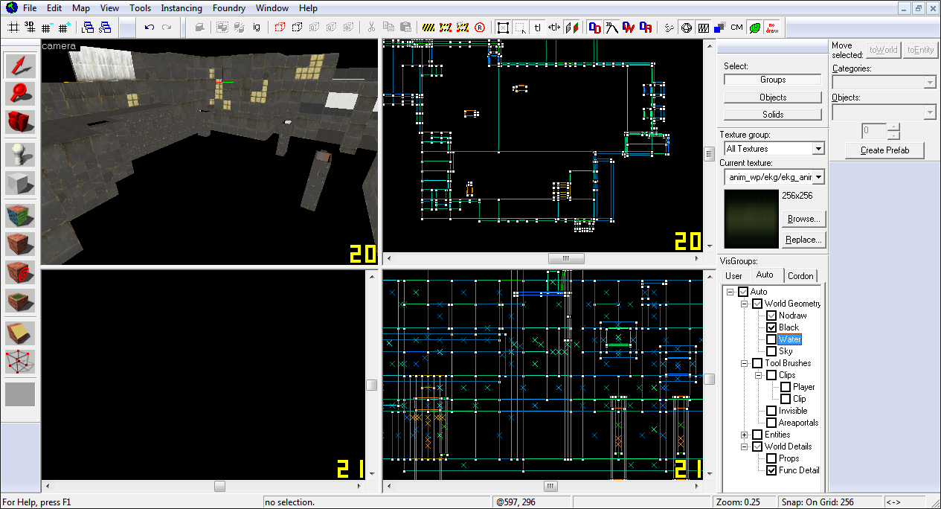Screen dimensions: 941x509
Task: Select the Magnify tool in left toolbar
Action: point(20,93)
